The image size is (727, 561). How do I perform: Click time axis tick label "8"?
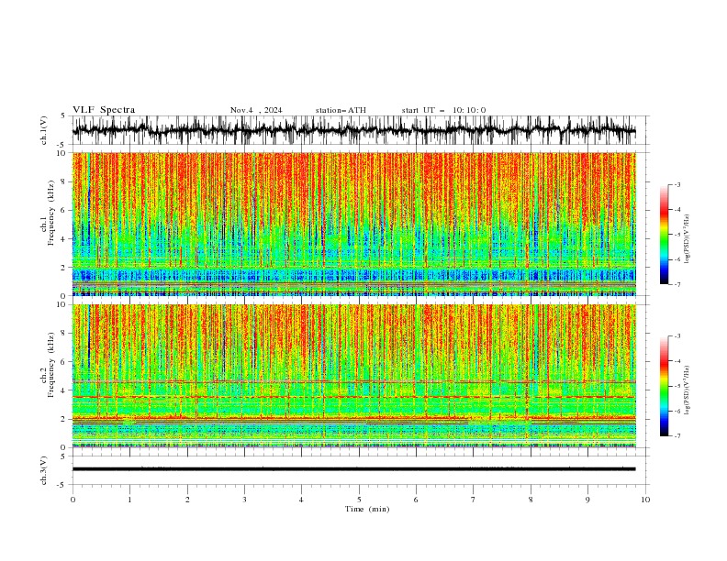point(531,500)
